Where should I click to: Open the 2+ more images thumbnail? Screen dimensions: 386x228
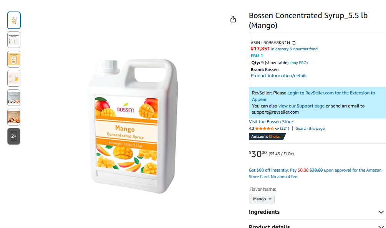click(x=14, y=136)
